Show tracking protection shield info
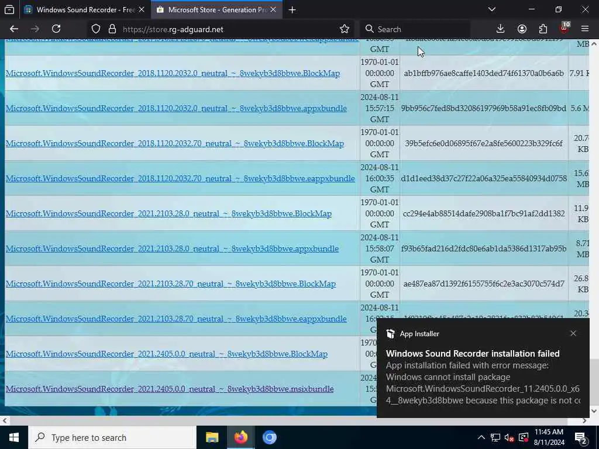 click(96, 29)
